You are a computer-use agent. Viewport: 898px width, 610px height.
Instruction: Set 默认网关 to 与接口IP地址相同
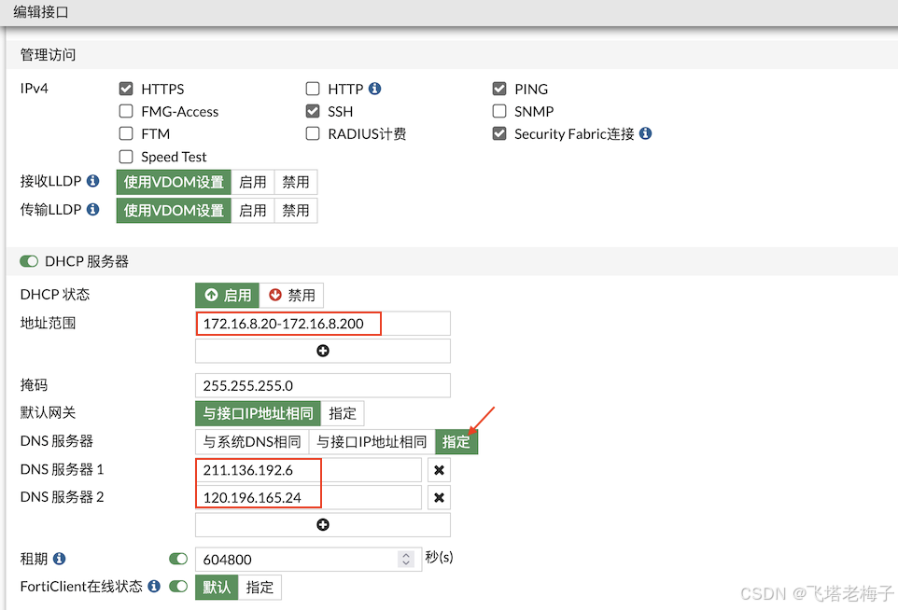(258, 413)
